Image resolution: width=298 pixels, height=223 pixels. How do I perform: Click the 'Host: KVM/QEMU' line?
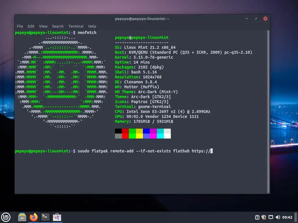pos(183,52)
